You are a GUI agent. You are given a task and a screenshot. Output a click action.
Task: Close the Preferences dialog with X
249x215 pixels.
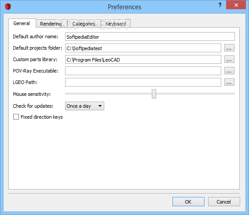click(x=236, y=5)
